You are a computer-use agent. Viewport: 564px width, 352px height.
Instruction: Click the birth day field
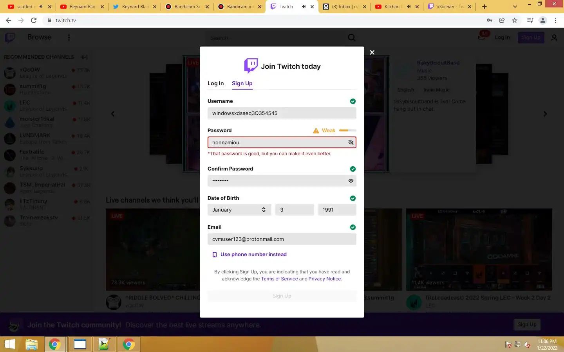[295, 210]
